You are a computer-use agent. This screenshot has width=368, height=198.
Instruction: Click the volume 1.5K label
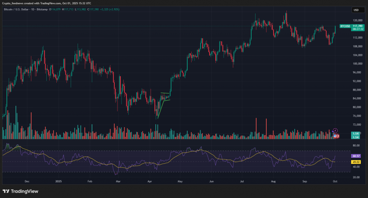point(355,134)
